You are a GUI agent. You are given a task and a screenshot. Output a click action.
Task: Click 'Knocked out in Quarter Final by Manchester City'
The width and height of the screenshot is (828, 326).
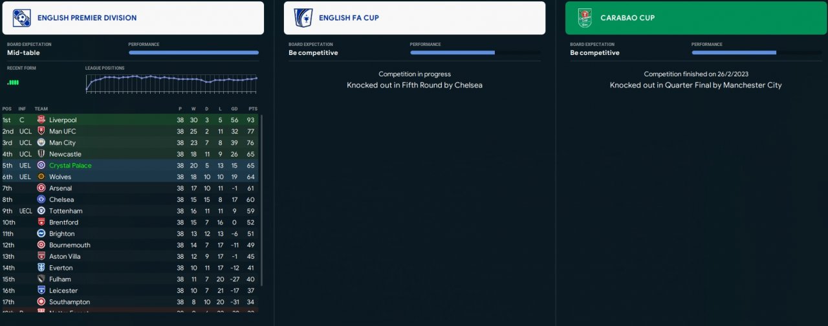[x=696, y=85]
